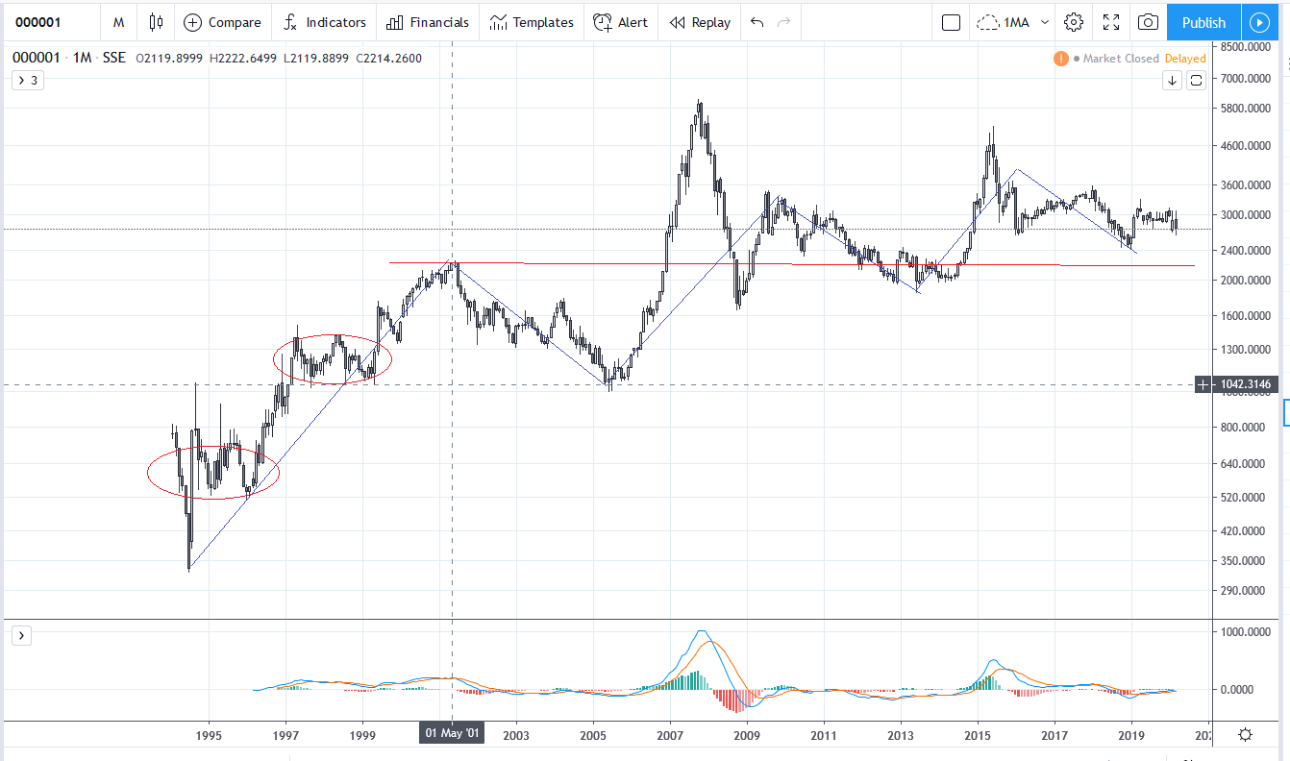Undo the last chart action
1290x761 pixels.
point(757,22)
